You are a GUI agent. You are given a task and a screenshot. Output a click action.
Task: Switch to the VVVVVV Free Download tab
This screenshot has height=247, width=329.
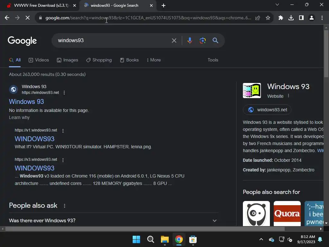coord(41,5)
